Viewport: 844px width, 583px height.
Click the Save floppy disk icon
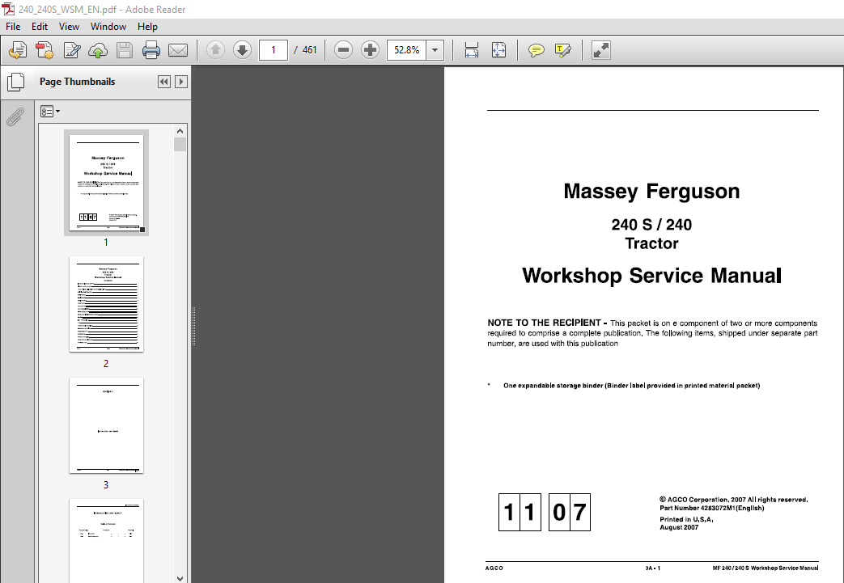click(x=125, y=50)
